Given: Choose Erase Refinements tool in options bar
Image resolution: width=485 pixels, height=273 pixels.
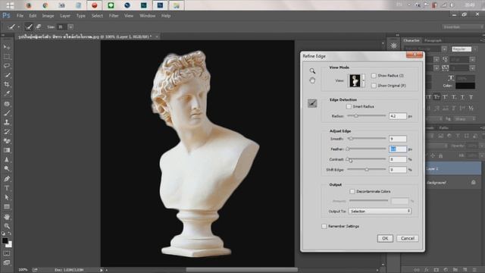Looking at the screenshot, I should click(x=39, y=27).
